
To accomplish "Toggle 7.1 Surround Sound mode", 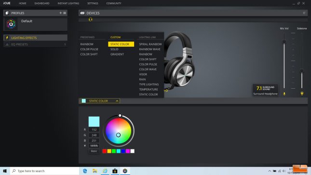I will coord(265,90).
